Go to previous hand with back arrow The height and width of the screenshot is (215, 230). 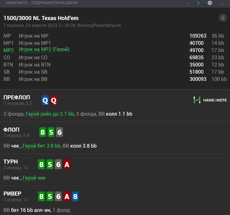pos(188,3)
